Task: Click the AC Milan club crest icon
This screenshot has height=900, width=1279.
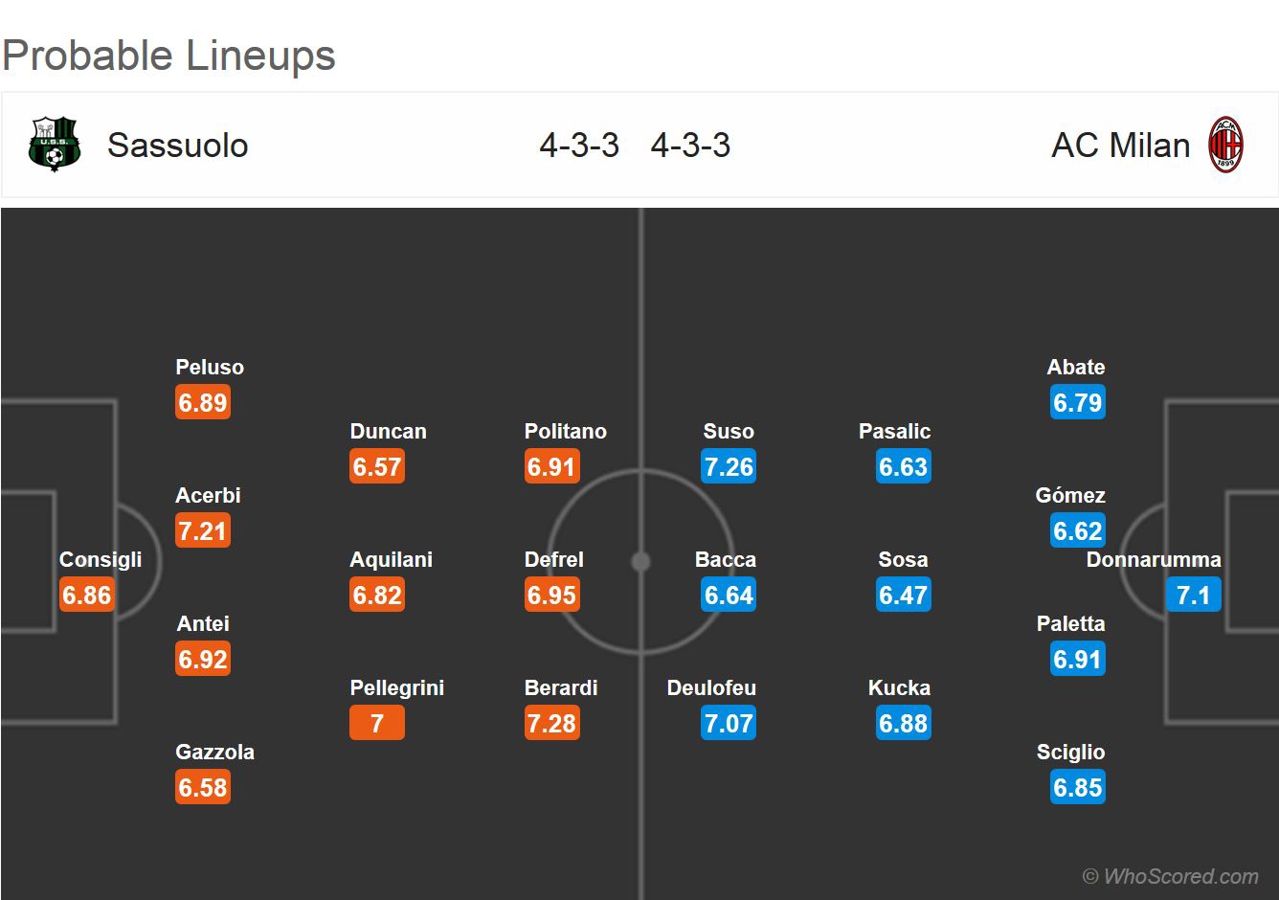Action: point(1225,145)
